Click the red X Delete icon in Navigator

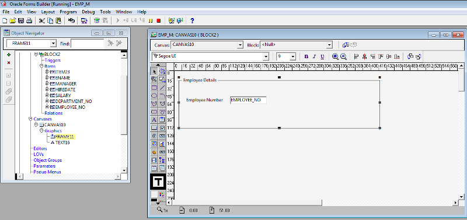pos(9,63)
